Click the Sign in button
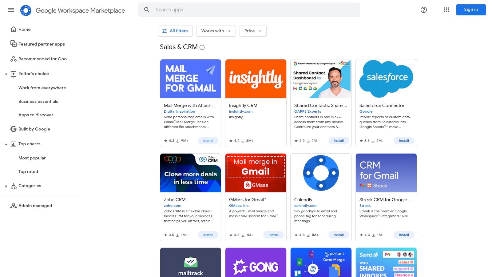This screenshot has height=277, width=492. pos(471,10)
